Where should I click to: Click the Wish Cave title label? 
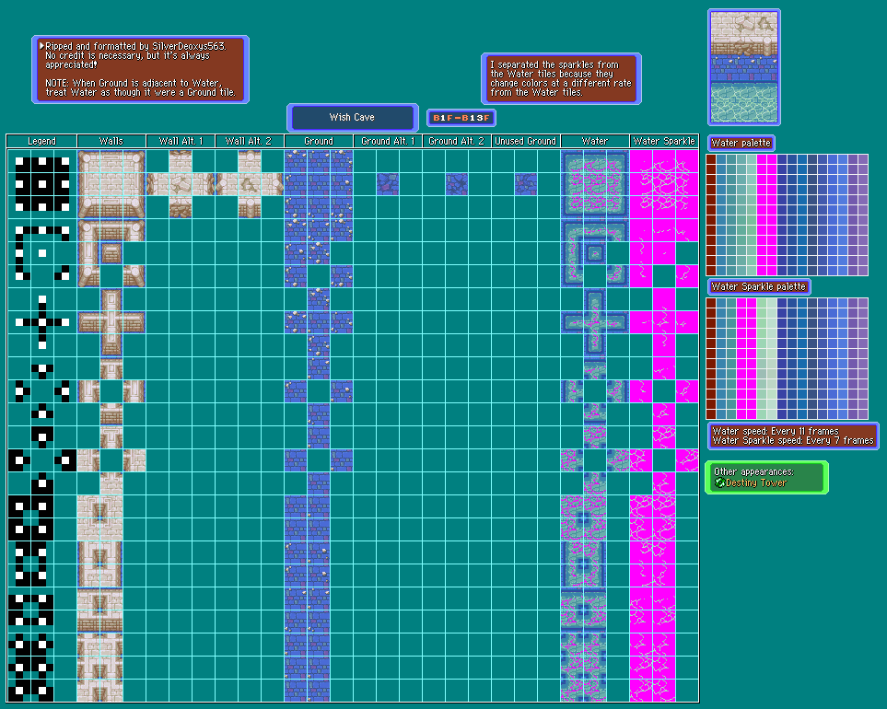click(x=352, y=117)
